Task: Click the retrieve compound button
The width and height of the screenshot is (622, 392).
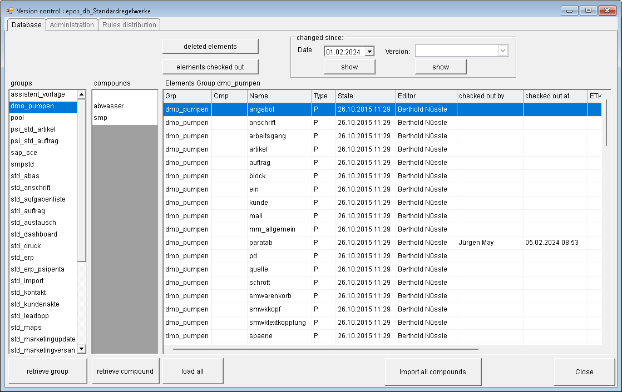Action: 125,371
